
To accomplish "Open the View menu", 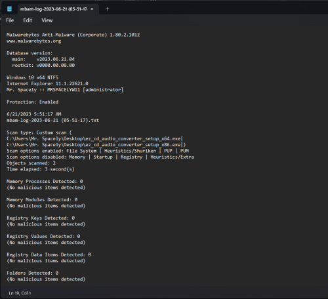I will coord(47,20).
